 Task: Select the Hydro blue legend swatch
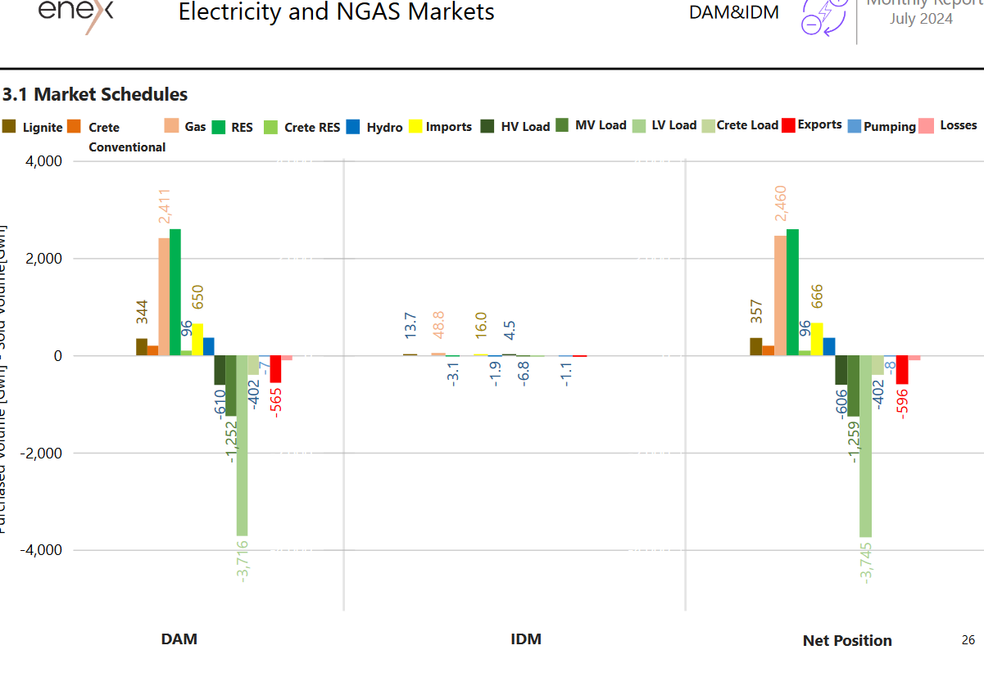pyautogui.click(x=353, y=126)
